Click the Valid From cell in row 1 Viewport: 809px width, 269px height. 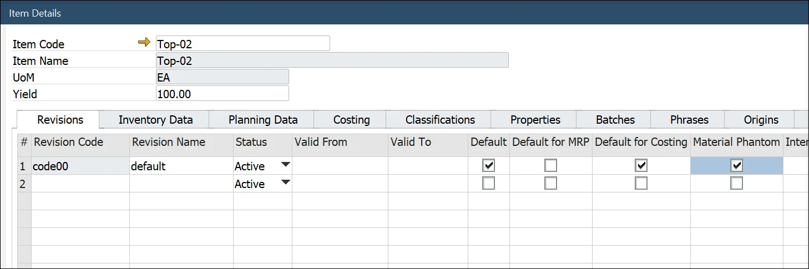(x=340, y=166)
